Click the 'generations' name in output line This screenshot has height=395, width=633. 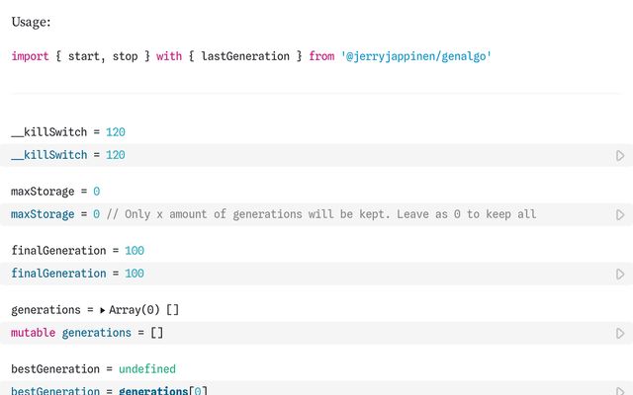pos(45,310)
